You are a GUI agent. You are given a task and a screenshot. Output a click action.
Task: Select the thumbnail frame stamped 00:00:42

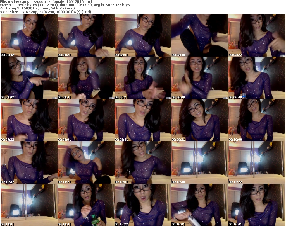29,35
